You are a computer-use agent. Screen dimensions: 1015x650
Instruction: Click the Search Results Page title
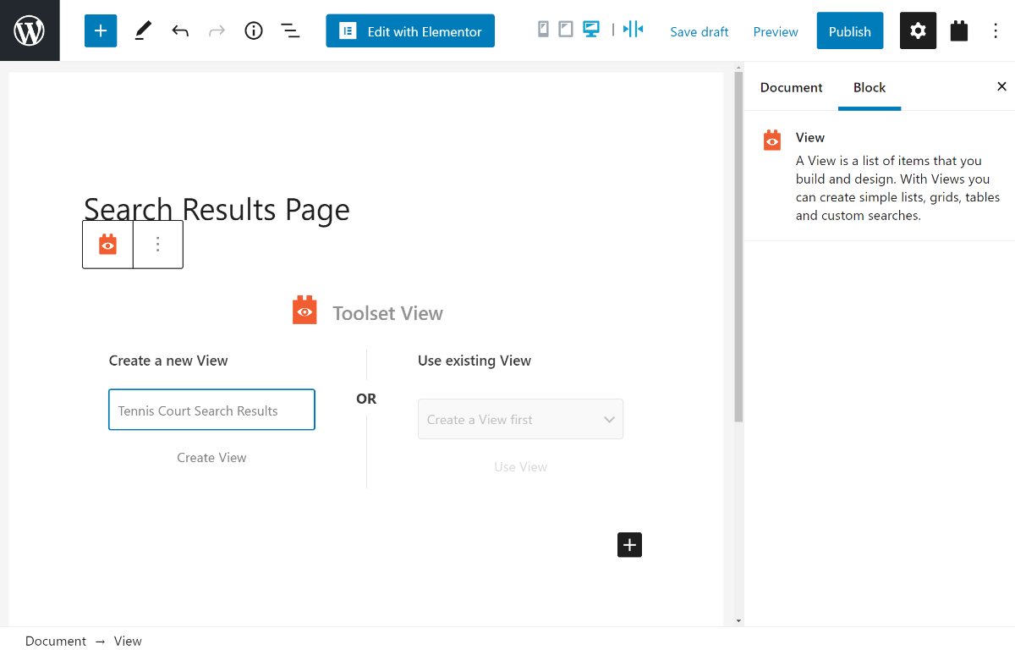click(x=217, y=209)
